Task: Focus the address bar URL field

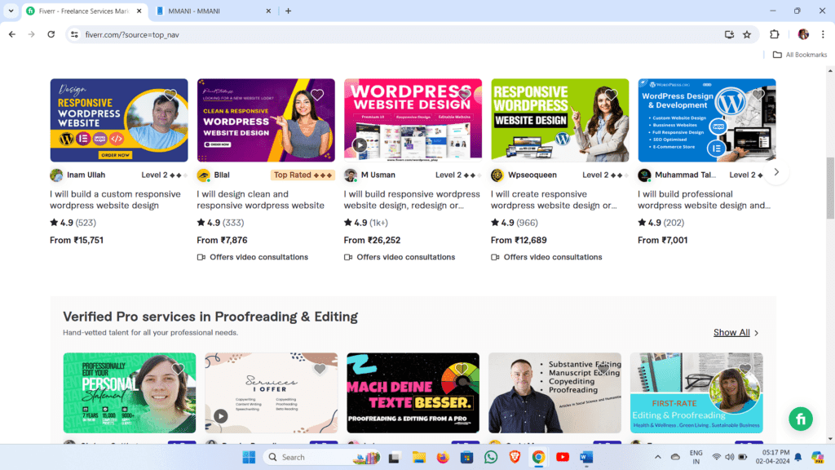Action: pos(400,34)
